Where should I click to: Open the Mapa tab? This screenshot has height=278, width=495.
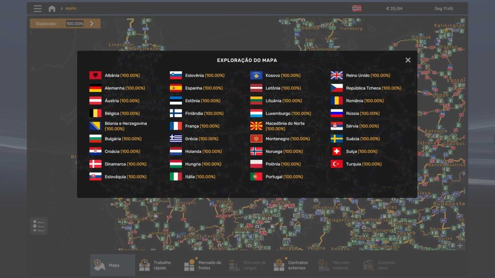coord(113,265)
